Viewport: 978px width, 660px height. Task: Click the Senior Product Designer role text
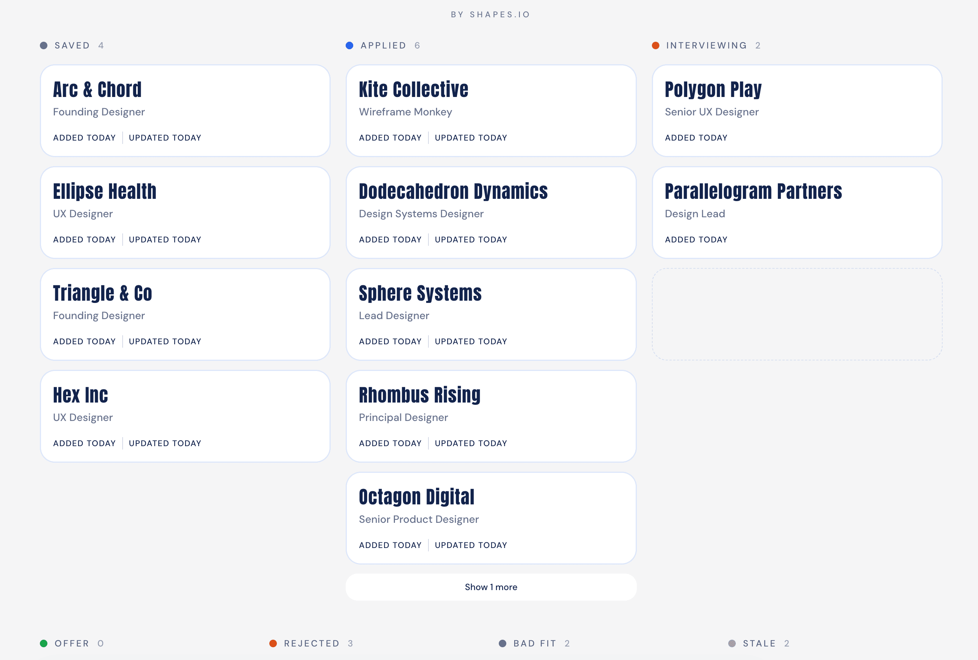(419, 519)
